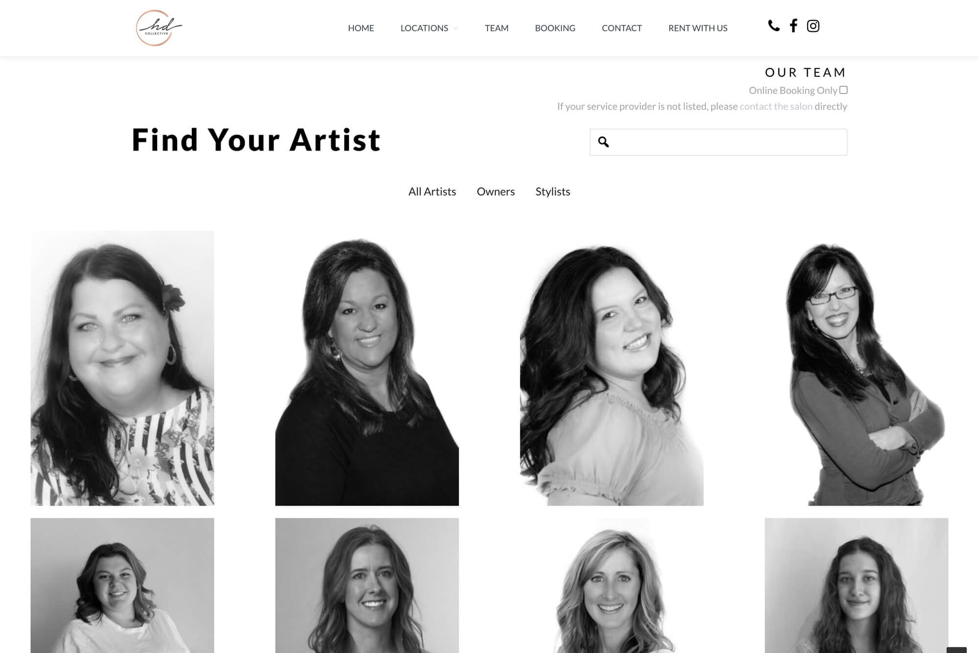Image resolution: width=979 pixels, height=653 pixels.
Task: Select the All Artists filter
Action: pos(432,192)
